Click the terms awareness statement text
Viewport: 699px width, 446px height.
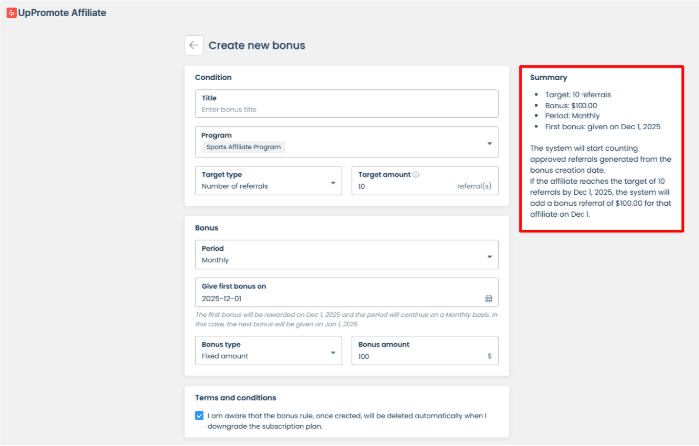(349, 421)
